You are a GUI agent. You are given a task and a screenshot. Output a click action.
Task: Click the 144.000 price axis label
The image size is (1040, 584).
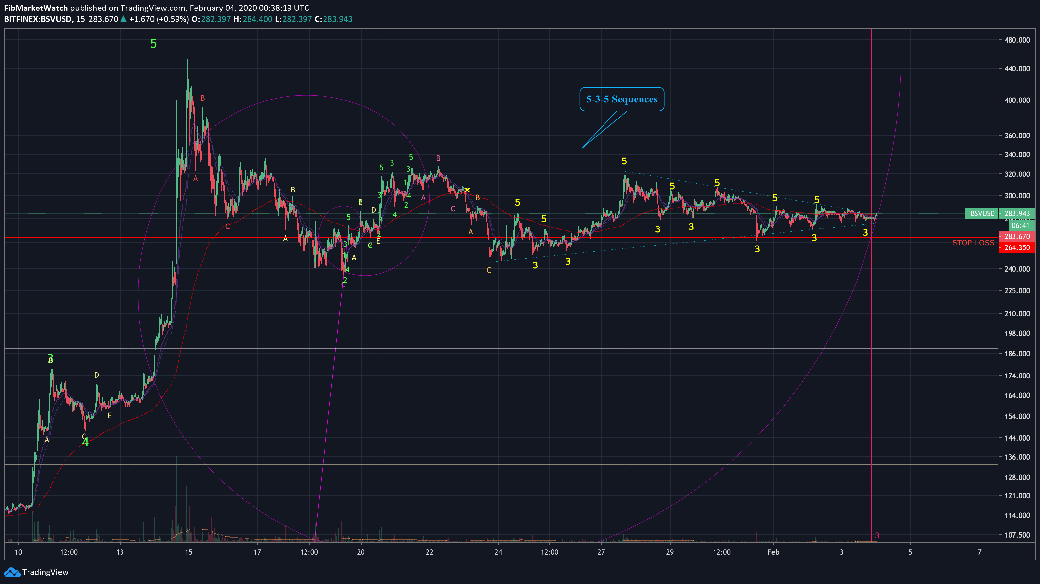(x=1017, y=438)
